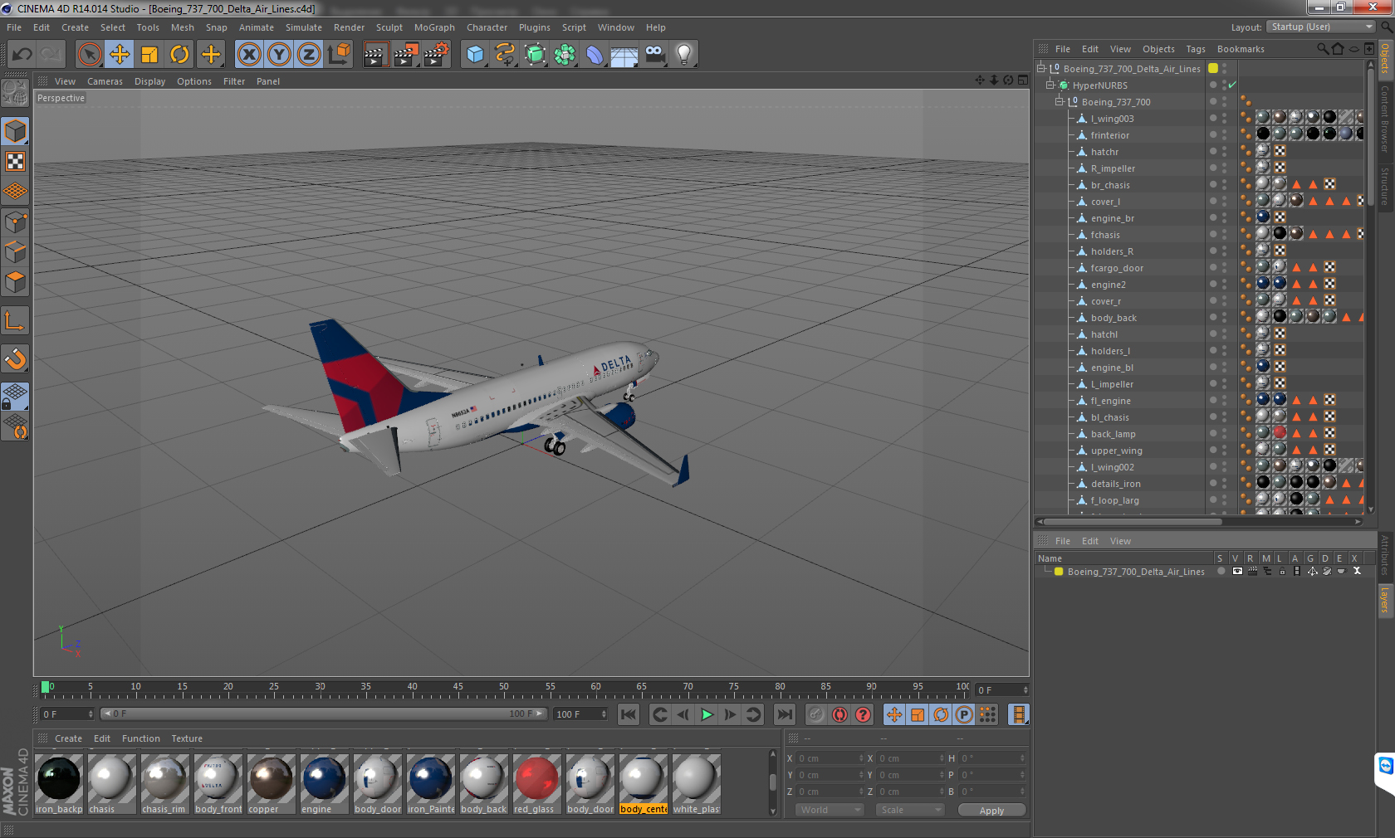Click Enable Axis tool icon
1395x838 pixels.
coord(16,321)
